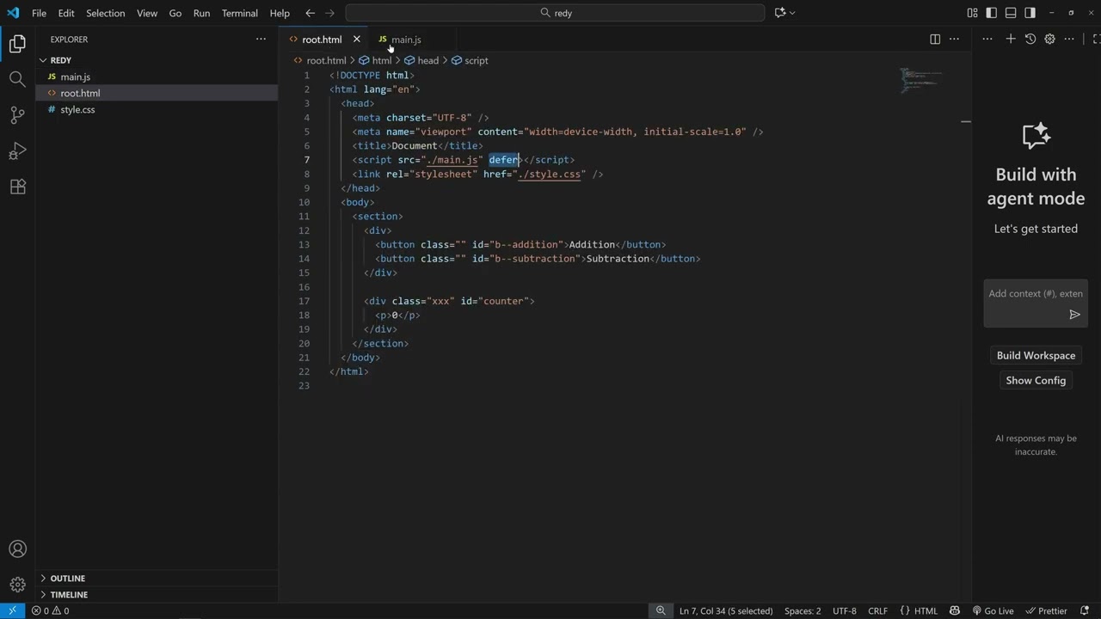Open the Run and Debug view
The height and width of the screenshot is (619, 1101).
point(17,151)
